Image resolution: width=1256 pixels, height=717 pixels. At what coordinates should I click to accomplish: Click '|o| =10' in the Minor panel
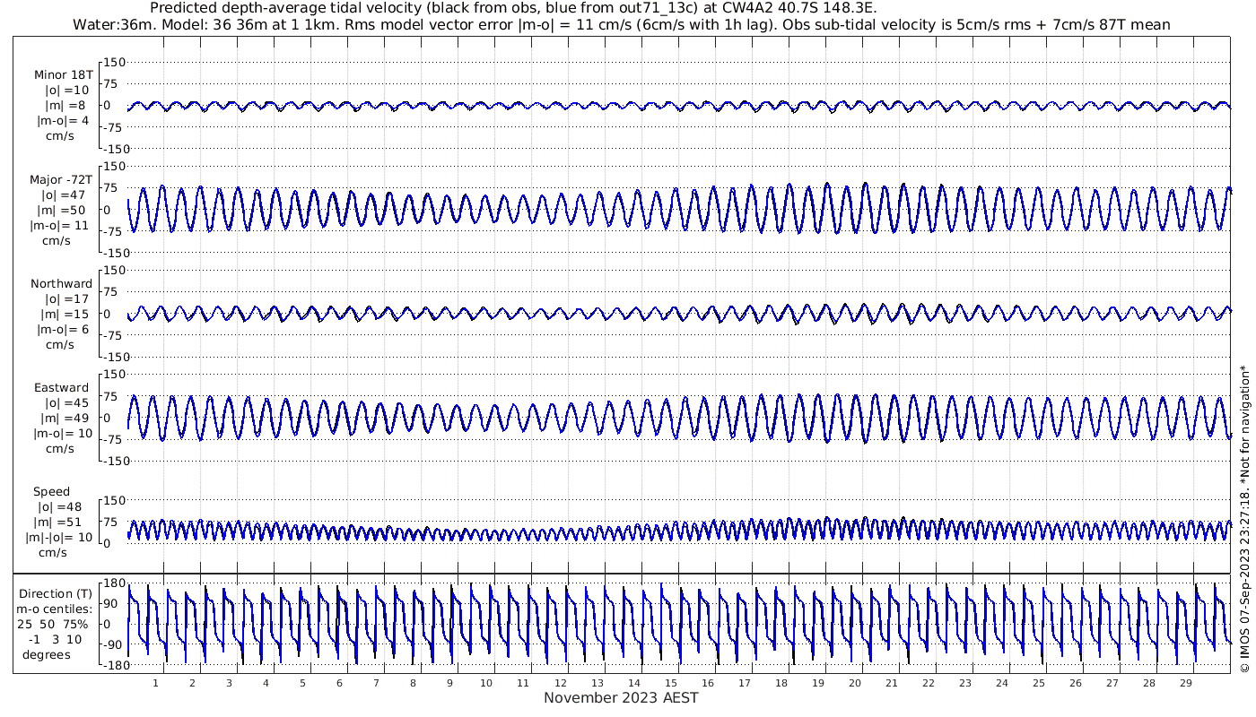pos(67,90)
